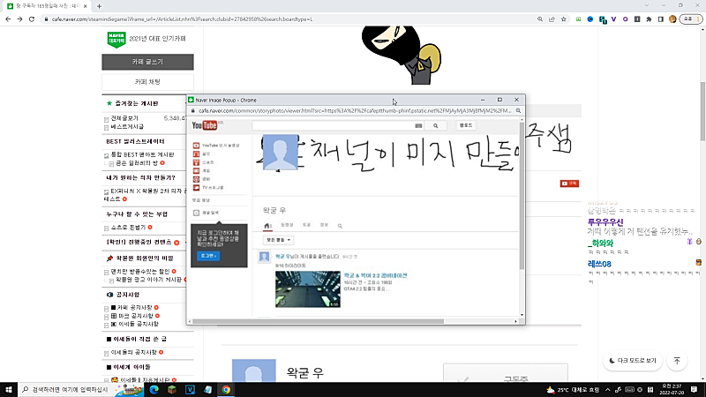Screen dimensions: 706x397
Task: Click the zoom magnifier in the popup address bar
Action: pos(518,111)
